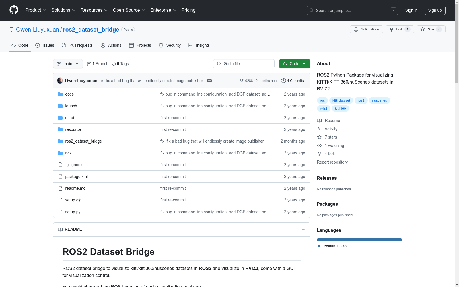
Task: Open the Owen-Liuyuxuan owner link
Action: tap(38, 30)
